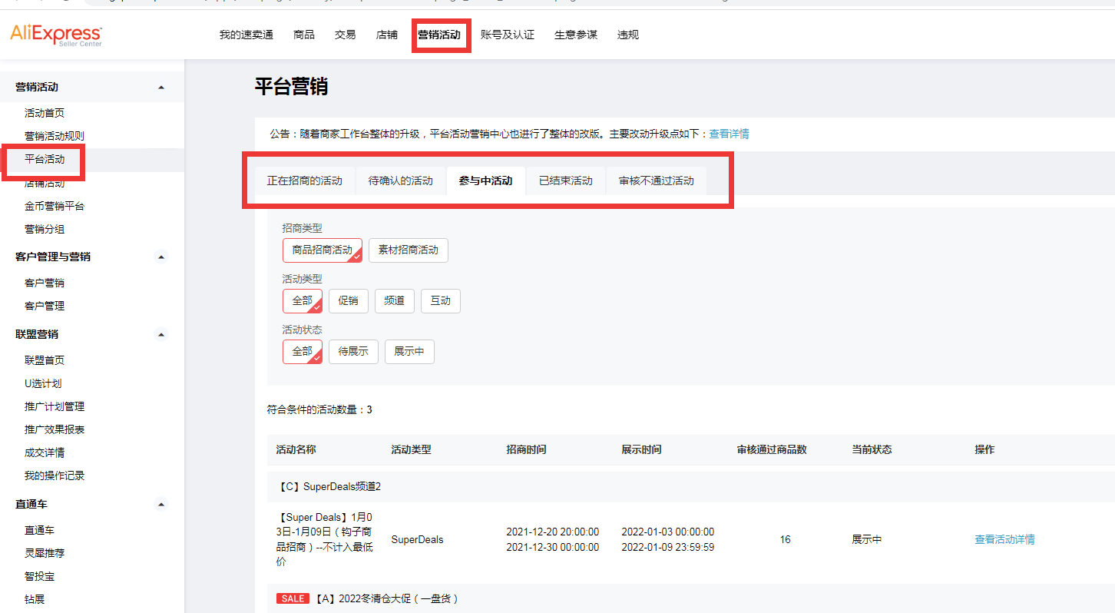Image resolution: width=1115 pixels, height=613 pixels.
Task: Click the 当前状态 column header
Action: [872, 449]
